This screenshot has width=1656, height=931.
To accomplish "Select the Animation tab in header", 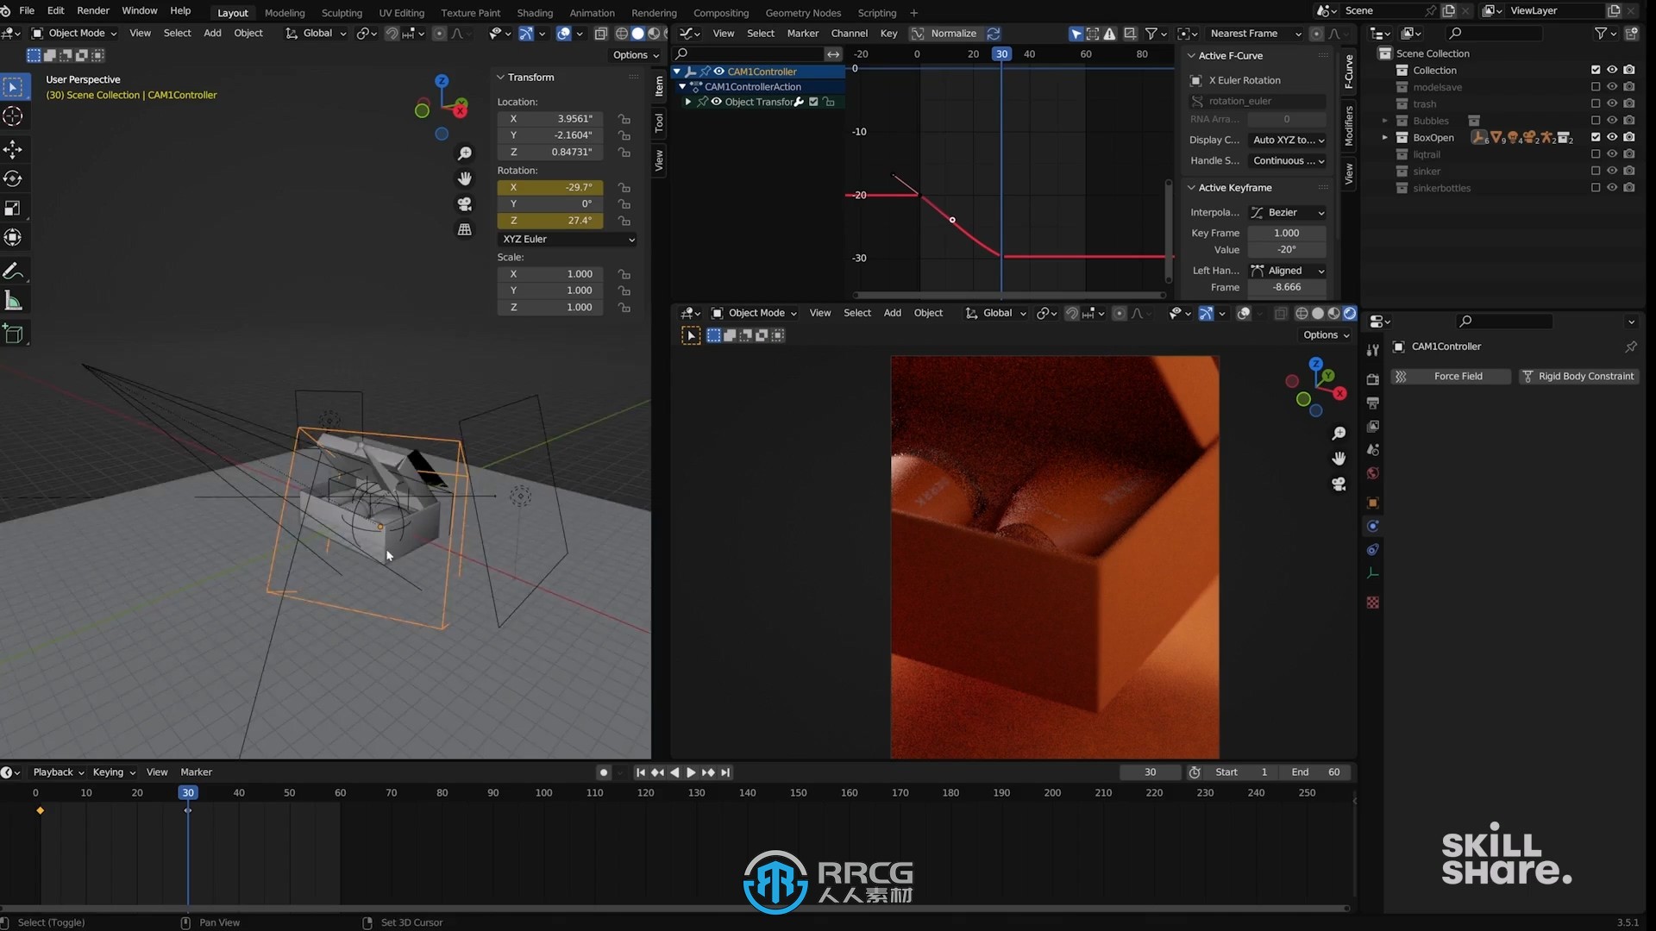I will pos(592,13).
